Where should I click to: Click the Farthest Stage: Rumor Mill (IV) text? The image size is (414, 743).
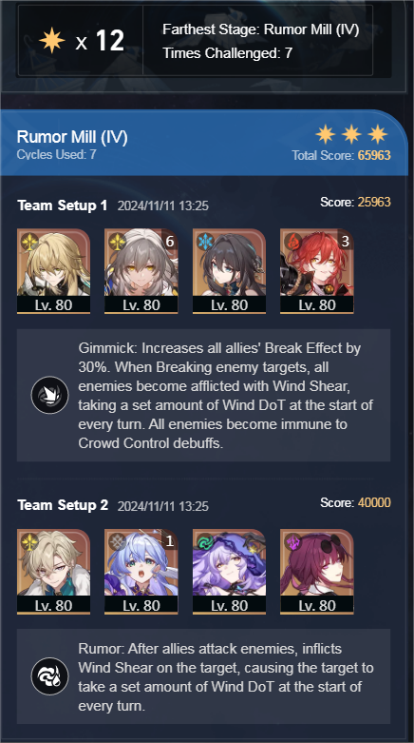[261, 29]
